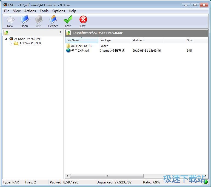211x187 pixels.
Task: Open the File menu
Action: [x=7, y=11]
